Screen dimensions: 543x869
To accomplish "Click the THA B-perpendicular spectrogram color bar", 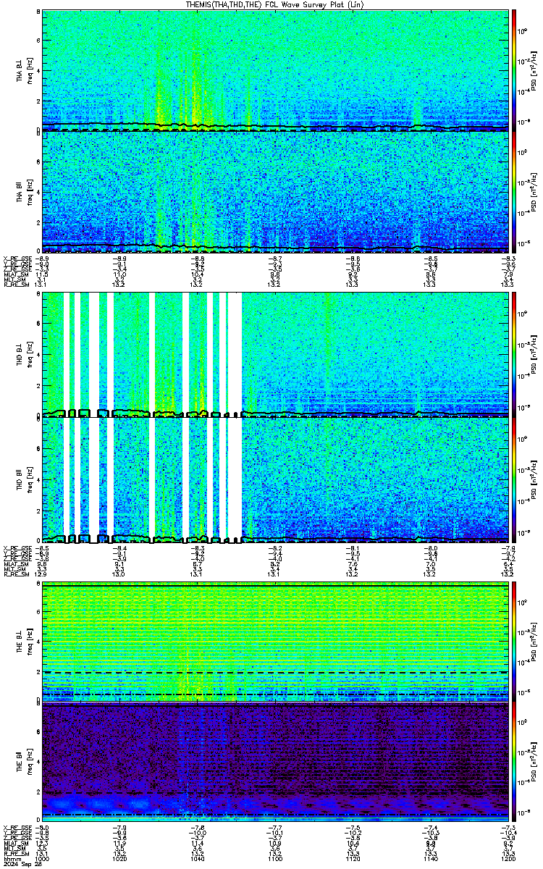I will click(x=514, y=70).
